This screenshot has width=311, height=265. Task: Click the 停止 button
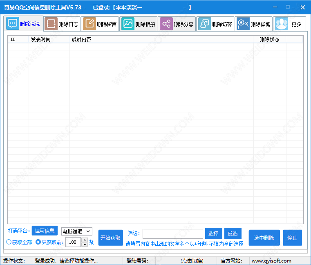[292, 238]
